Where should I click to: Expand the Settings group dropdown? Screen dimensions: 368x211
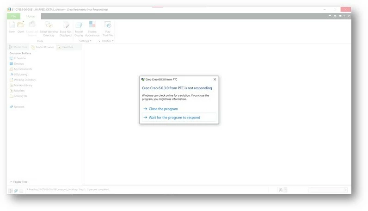85,41
